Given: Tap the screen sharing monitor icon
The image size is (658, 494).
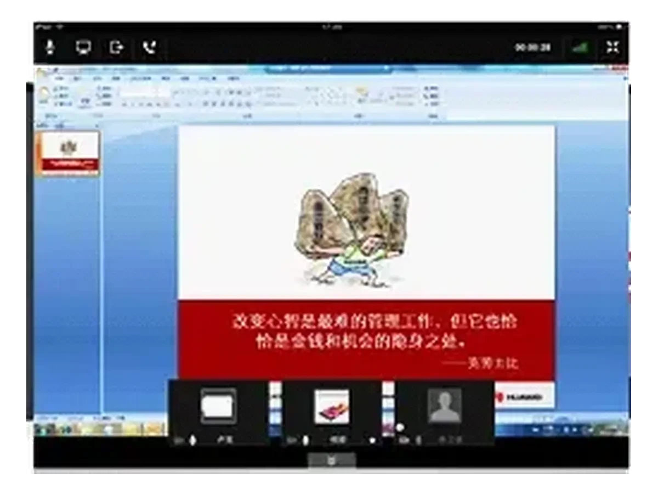Looking at the screenshot, I should [x=83, y=48].
